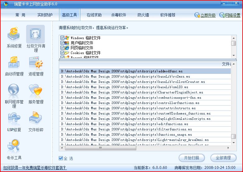Click the Rising app logo in title bar
Image resolution: width=243 pixels, height=172 pixels.
click(x=6, y=4)
